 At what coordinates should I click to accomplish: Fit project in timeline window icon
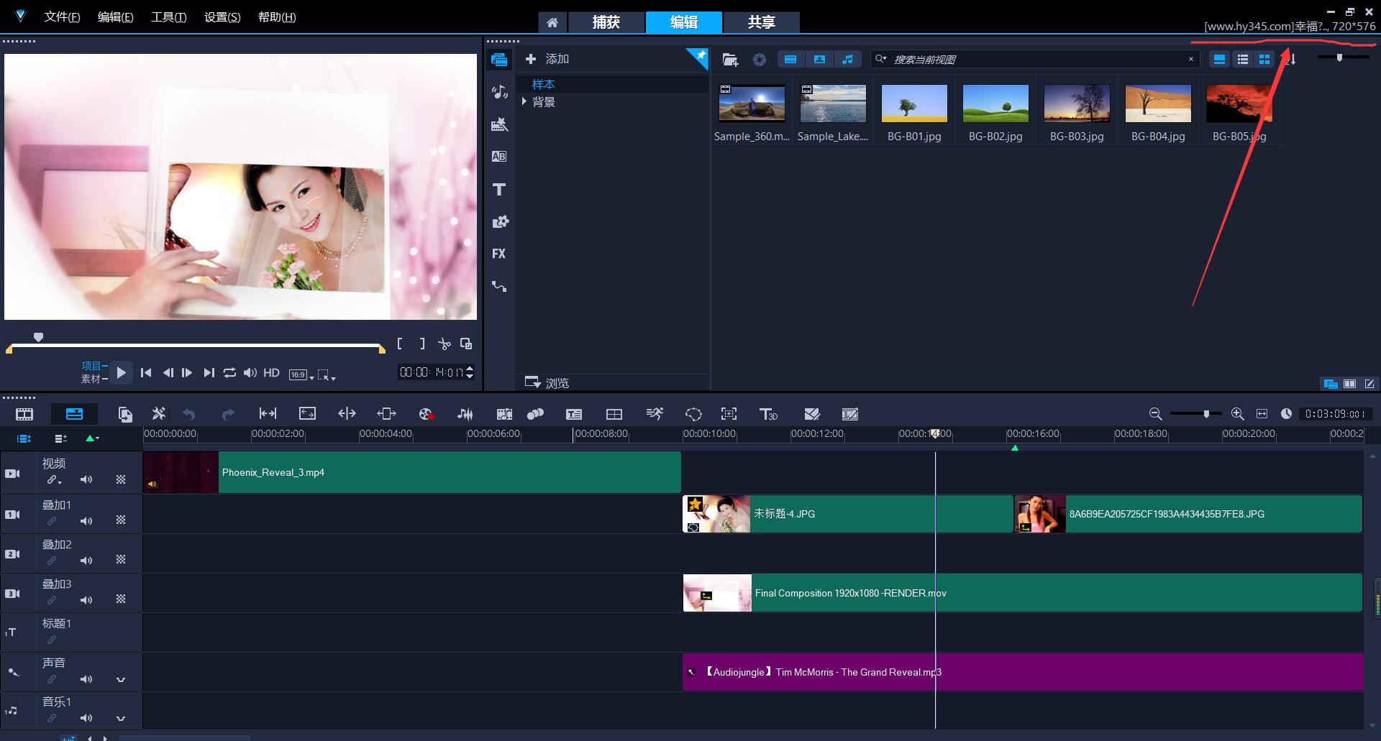[1262, 414]
